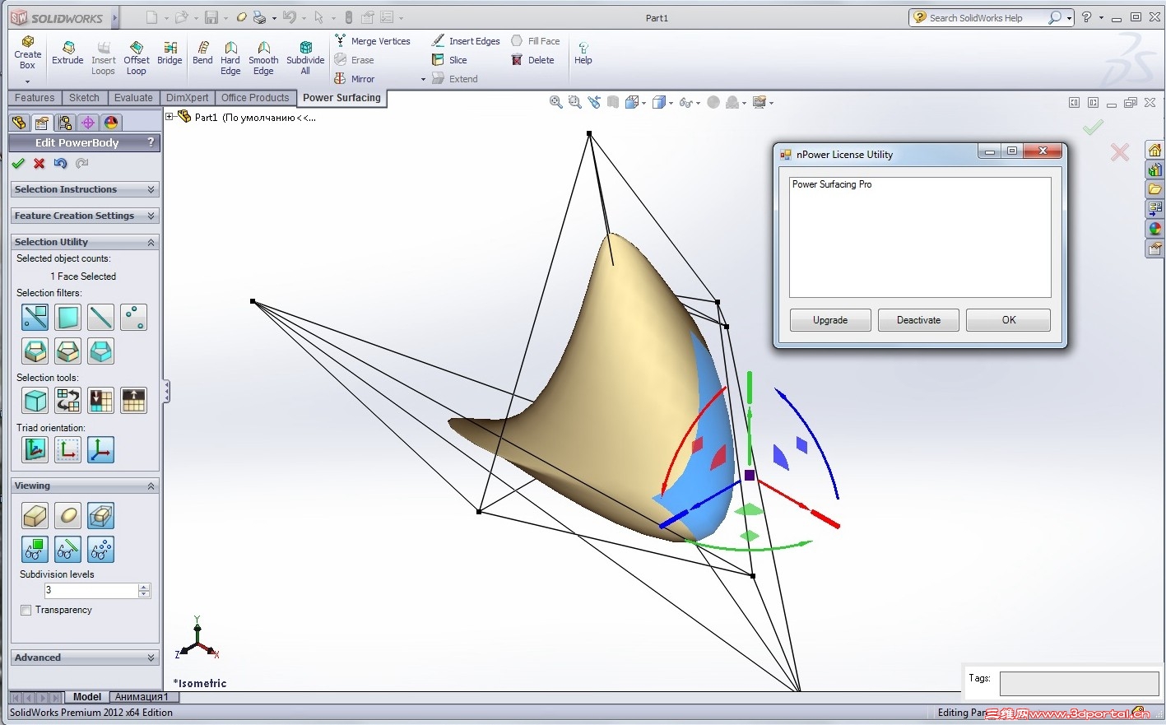
Task: Click the invert selection tool
Action: coord(67,401)
